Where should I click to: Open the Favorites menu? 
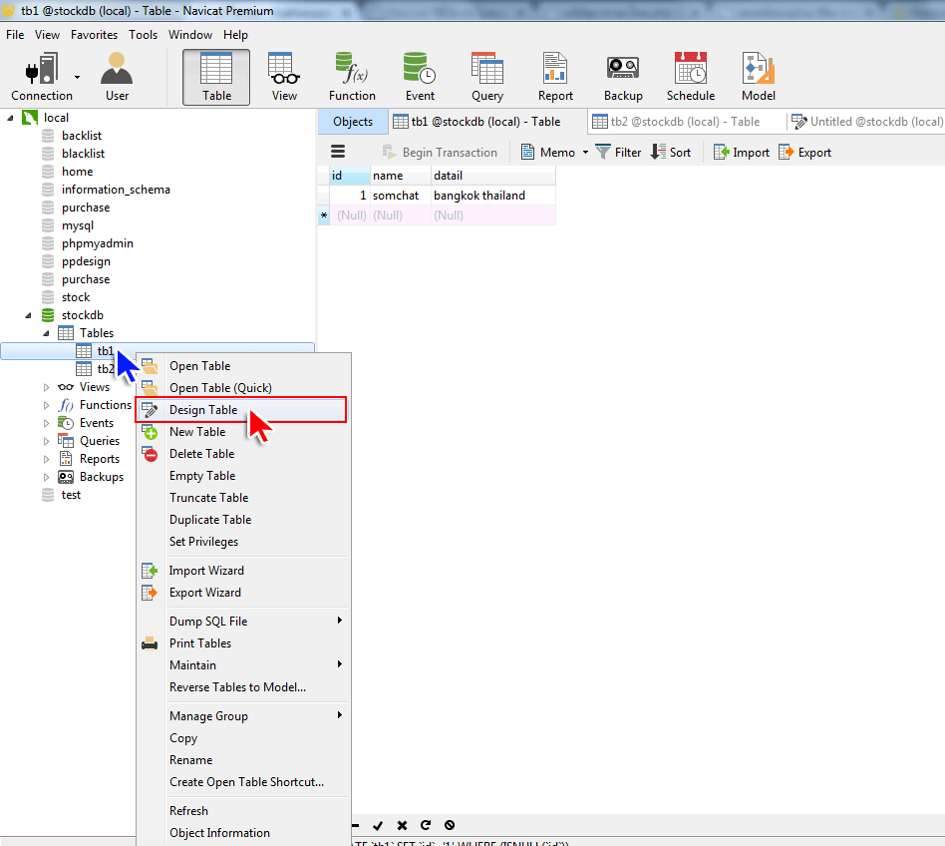pyautogui.click(x=94, y=35)
